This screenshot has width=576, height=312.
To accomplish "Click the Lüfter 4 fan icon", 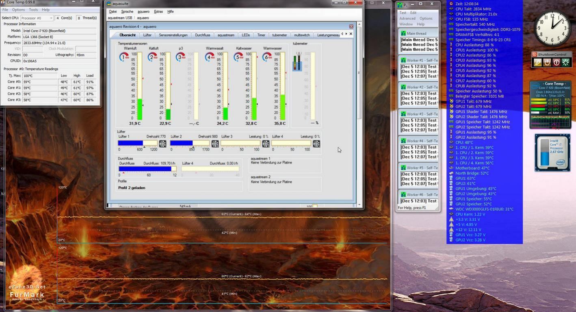I will point(316,144).
